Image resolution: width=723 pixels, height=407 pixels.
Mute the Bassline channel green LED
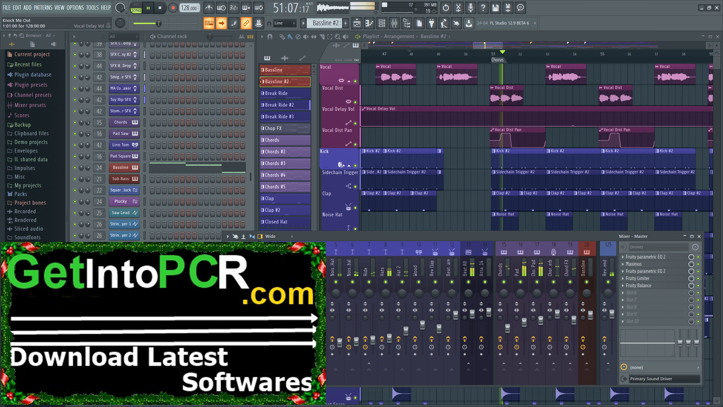click(x=75, y=168)
